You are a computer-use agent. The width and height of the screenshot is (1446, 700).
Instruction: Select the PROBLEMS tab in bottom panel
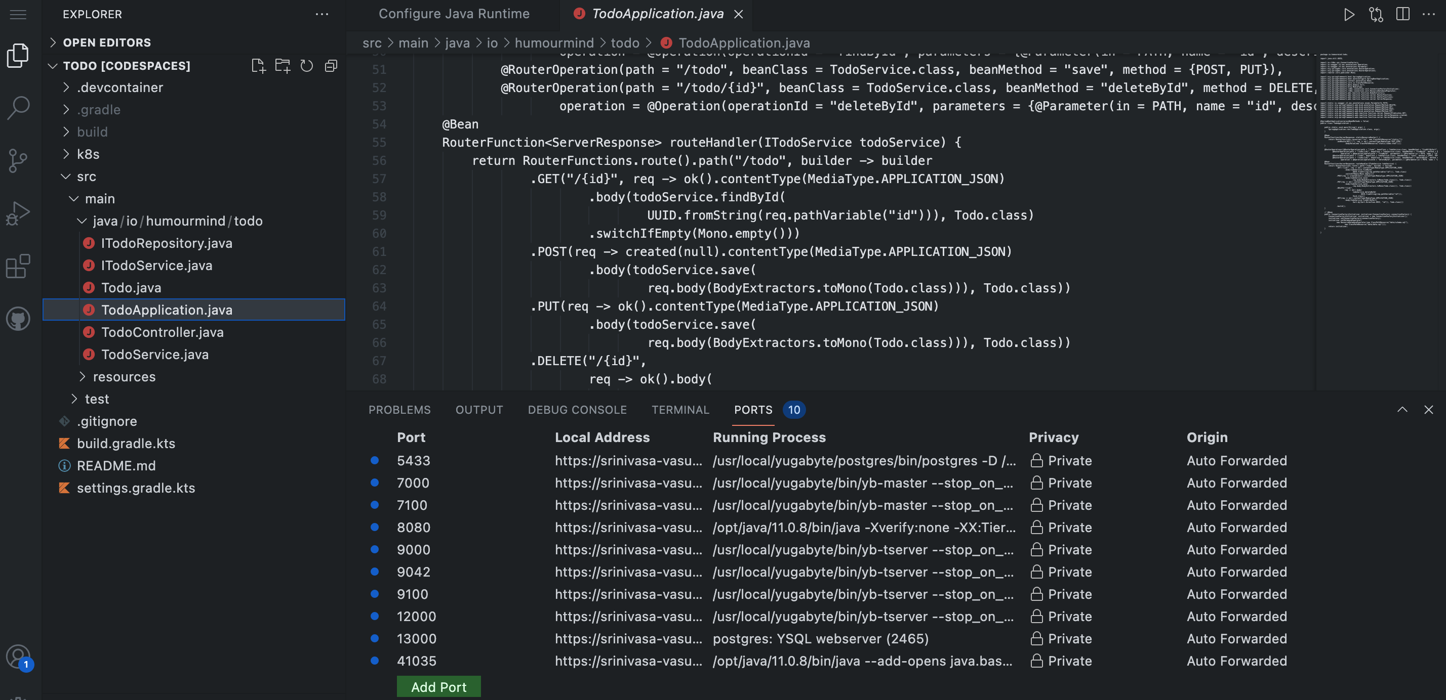(x=398, y=410)
